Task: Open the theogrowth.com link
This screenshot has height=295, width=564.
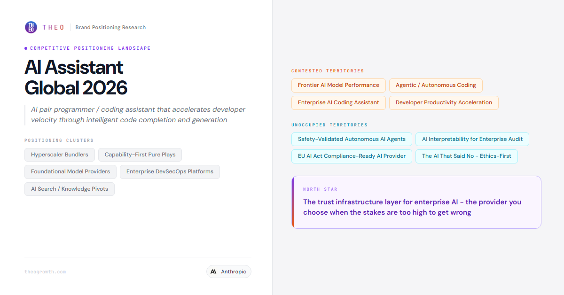Action: [x=45, y=272]
